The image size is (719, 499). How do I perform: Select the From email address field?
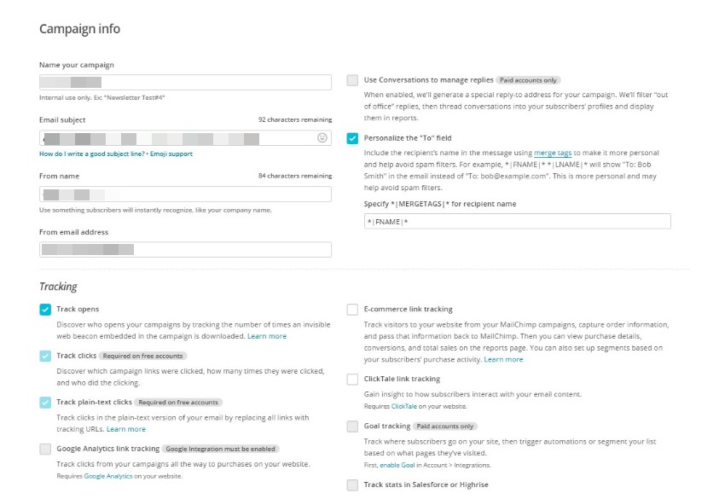pyautogui.click(x=185, y=250)
